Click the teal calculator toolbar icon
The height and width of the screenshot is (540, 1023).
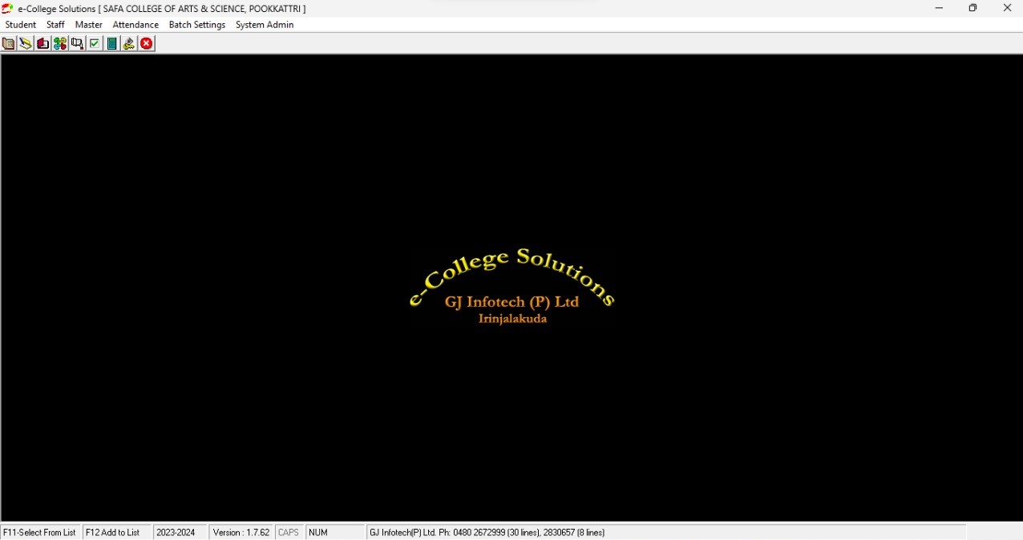point(112,44)
